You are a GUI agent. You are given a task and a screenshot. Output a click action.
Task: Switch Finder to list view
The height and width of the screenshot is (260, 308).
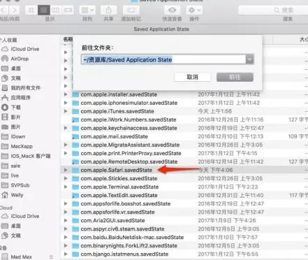[x=43, y=10]
